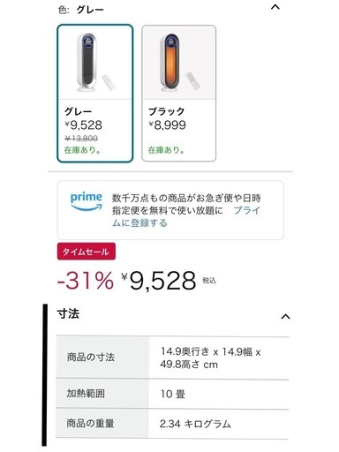
Task: Click 在庫あり text under グレー
Action: pyautogui.click(x=83, y=150)
